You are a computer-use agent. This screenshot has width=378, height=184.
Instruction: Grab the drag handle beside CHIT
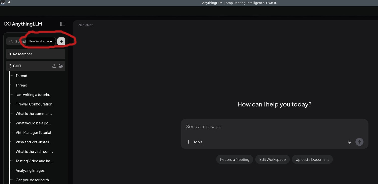click(x=10, y=66)
